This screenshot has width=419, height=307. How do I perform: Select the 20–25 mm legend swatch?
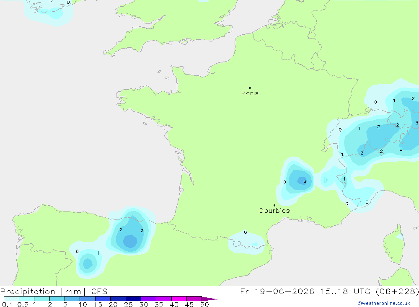click(118, 299)
